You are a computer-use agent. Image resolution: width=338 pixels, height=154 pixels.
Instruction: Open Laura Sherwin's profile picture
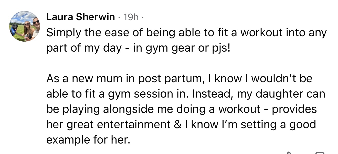click(x=25, y=26)
